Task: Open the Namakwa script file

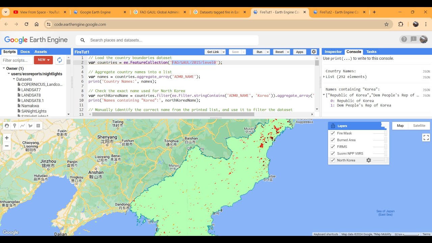Action: click(30, 106)
